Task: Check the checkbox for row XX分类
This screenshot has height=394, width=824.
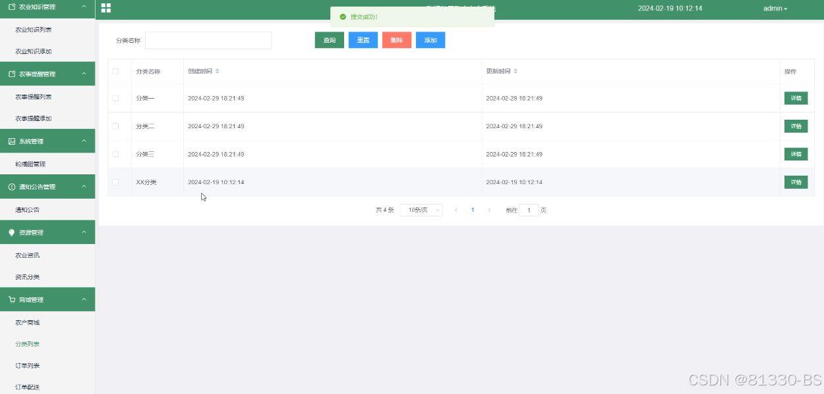Action: (115, 182)
